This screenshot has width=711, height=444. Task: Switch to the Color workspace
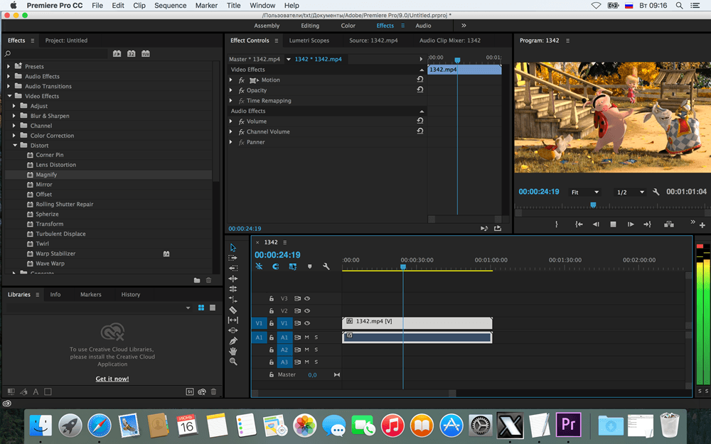pyautogui.click(x=348, y=26)
